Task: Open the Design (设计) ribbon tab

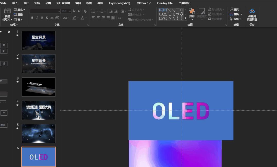Action: coord(26,3)
